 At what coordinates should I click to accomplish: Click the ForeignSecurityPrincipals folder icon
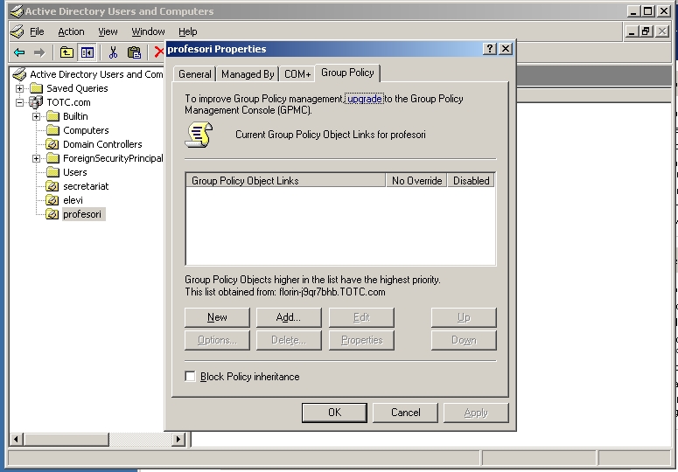(52, 158)
